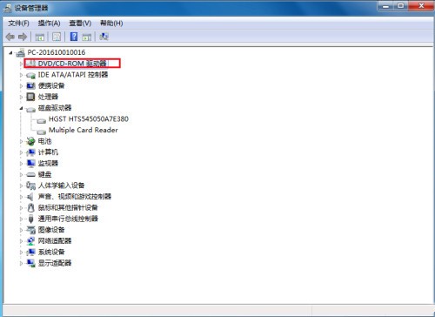This screenshot has width=435, height=317.
Task: Click the 处理器 processor icon
Action: tap(30, 97)
